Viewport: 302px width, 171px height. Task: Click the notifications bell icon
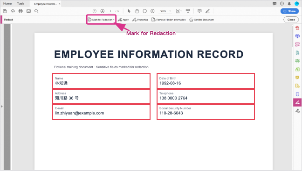pyautogui.click(x=289, y=4)
